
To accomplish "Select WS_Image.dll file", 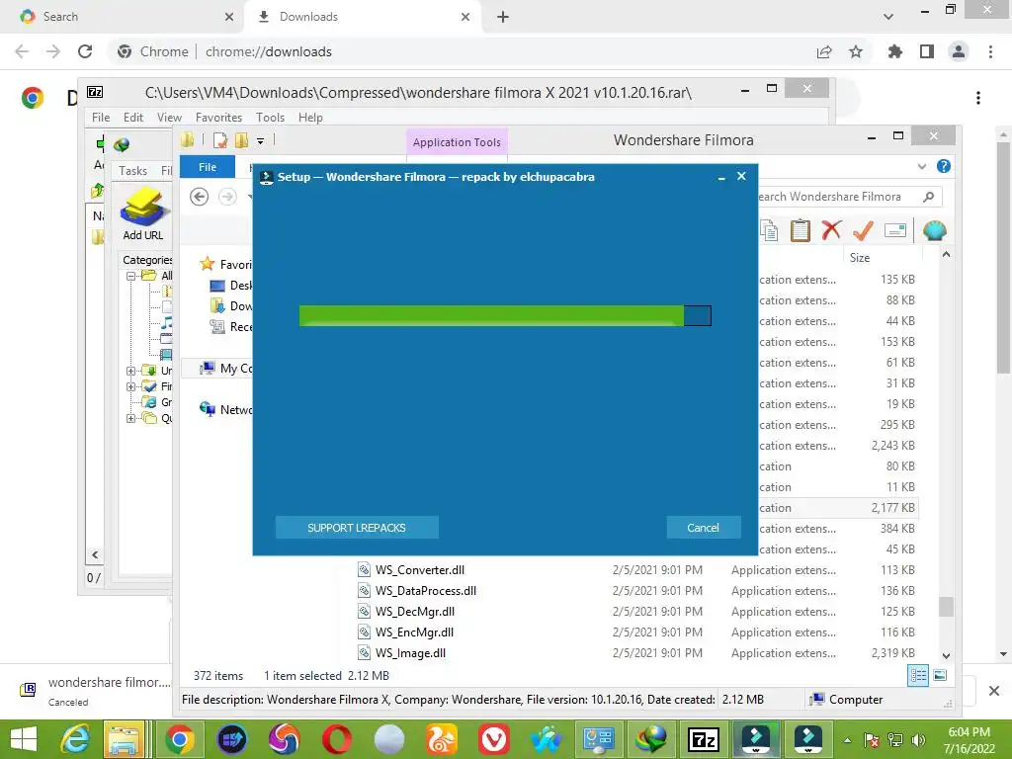I will click(410, 653).
